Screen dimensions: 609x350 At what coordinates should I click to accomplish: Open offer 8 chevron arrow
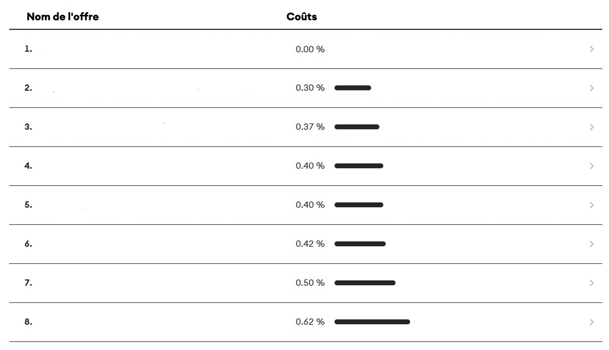(591, 322)
